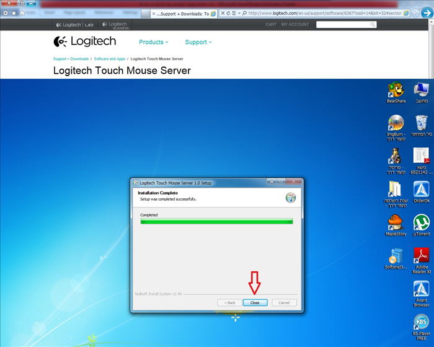Open the שנת השלמה folder shortcut

[x=396, y=195]
